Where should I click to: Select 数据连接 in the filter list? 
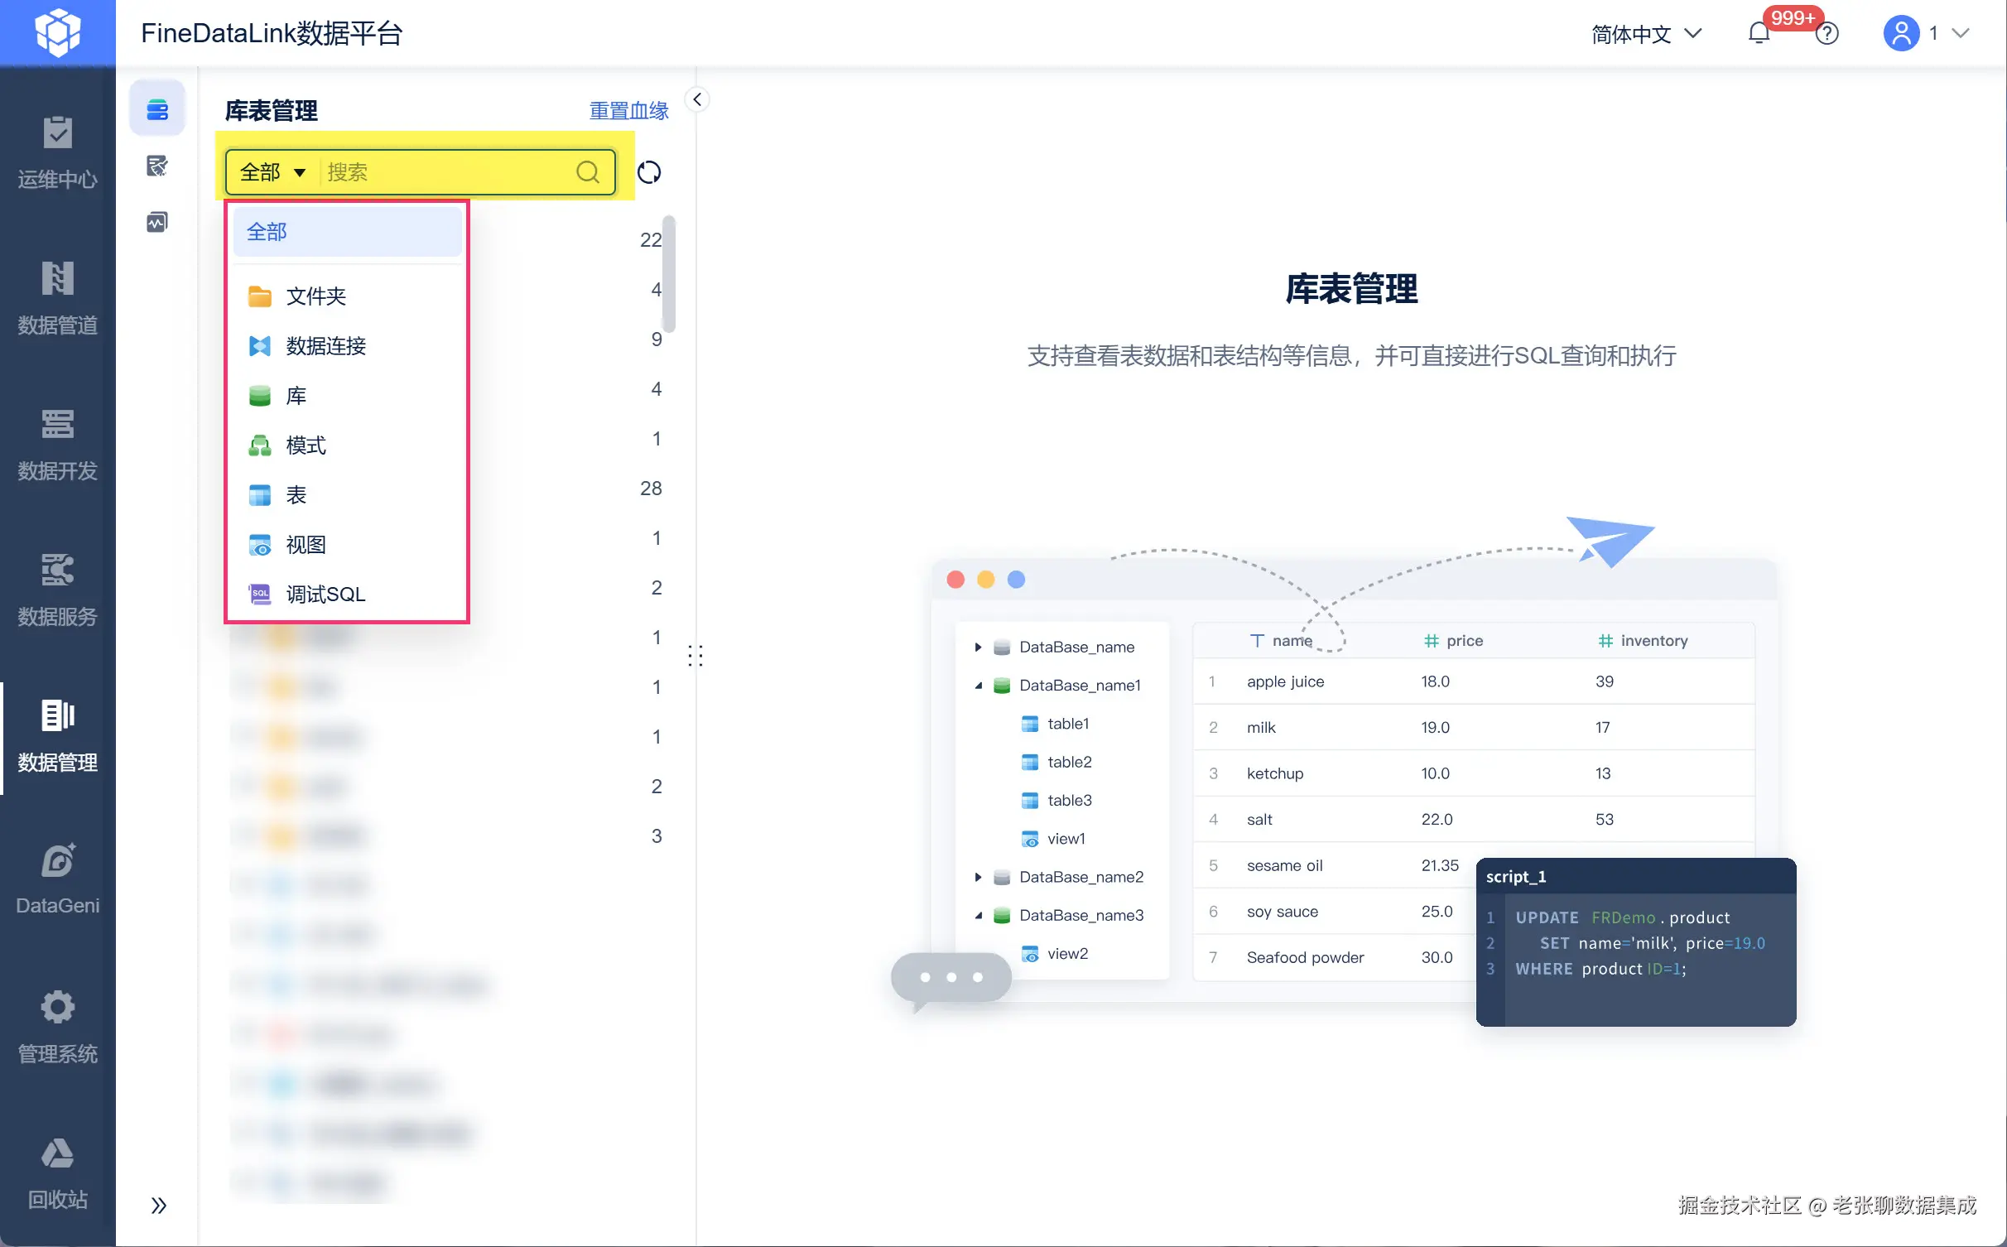point(347,345)
